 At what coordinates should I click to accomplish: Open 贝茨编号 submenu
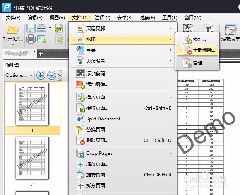pos(122,61)
